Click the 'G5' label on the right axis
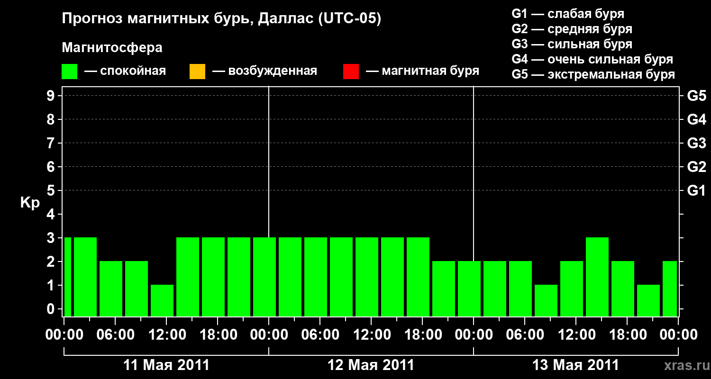The width and height of the screenshot is (711, 379). [696, 96]
